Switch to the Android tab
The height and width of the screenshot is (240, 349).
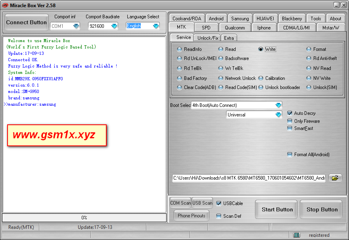point(216,19)
